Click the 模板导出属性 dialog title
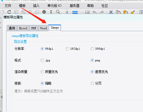The width and height of the screenshot is (143, 112). 13,17
